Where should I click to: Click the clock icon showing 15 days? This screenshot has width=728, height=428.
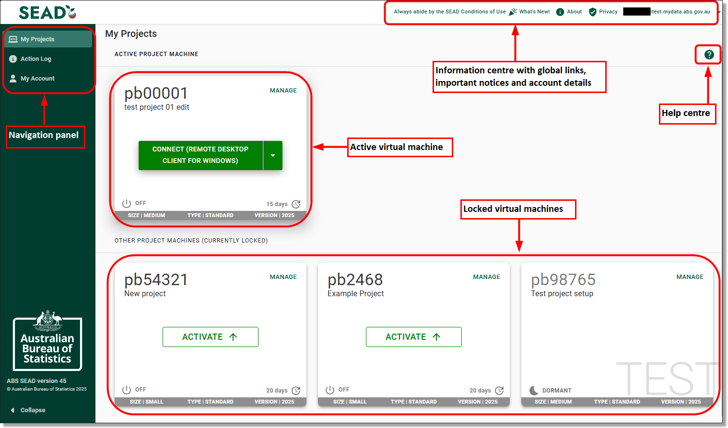296,204
